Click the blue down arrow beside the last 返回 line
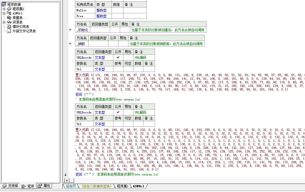 (x=66, y=175)
